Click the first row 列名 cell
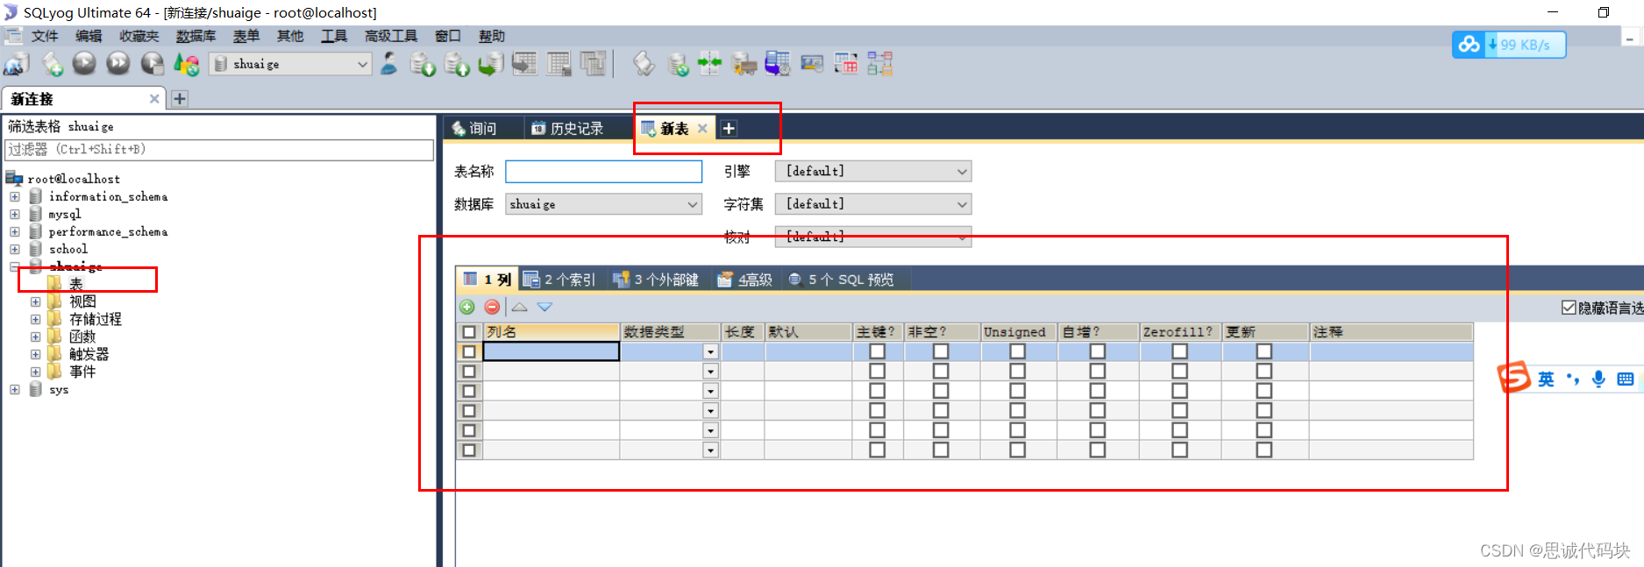This screenshot has width=1644, height=567. 552,351
